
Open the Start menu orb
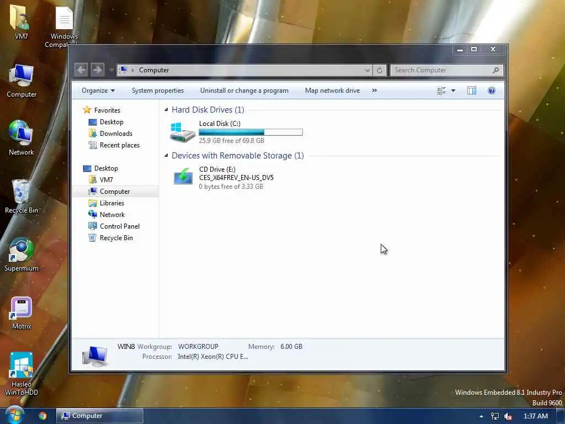tap(14, 415)
